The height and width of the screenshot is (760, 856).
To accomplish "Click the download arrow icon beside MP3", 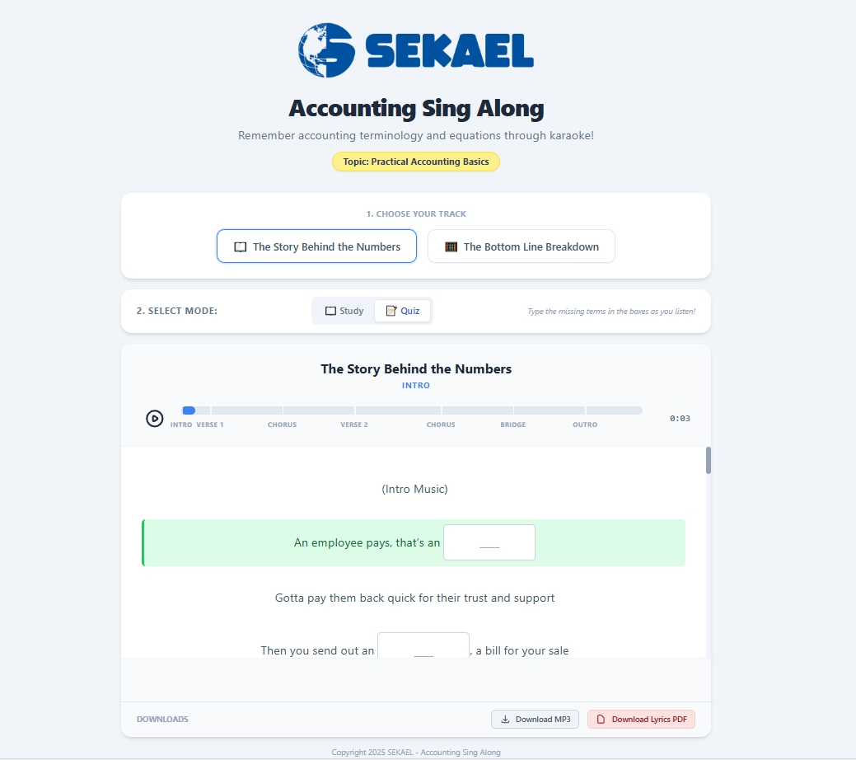I will click(505, 720).
